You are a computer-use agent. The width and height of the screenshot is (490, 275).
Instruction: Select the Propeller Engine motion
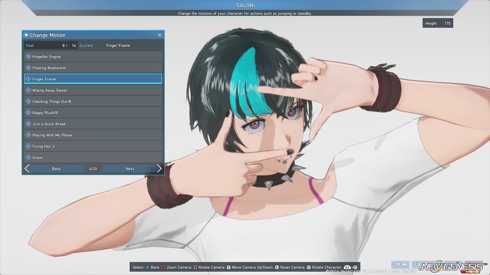pyautogui.click(x=93, y=57)
